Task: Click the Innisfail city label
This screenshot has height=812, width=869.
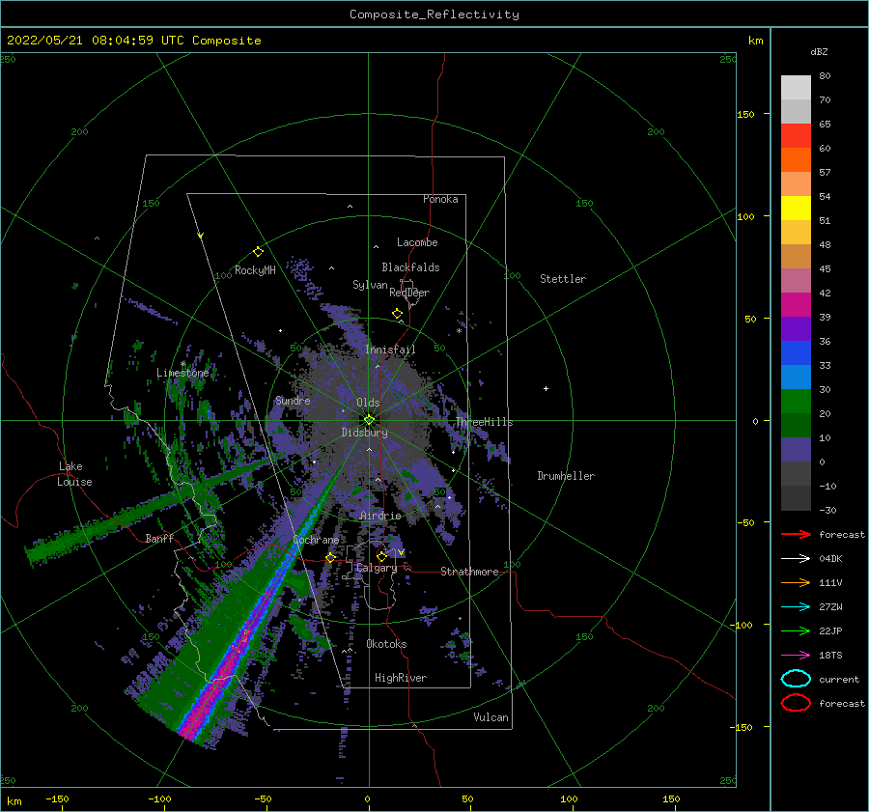Action: [390, 350]
